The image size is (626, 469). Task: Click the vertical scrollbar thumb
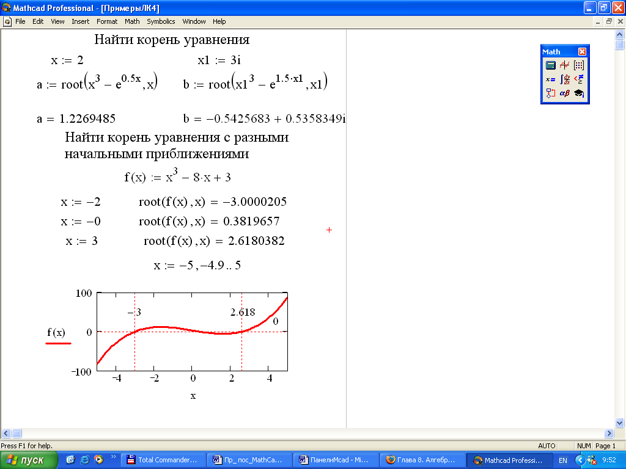(x=620, y=45)
